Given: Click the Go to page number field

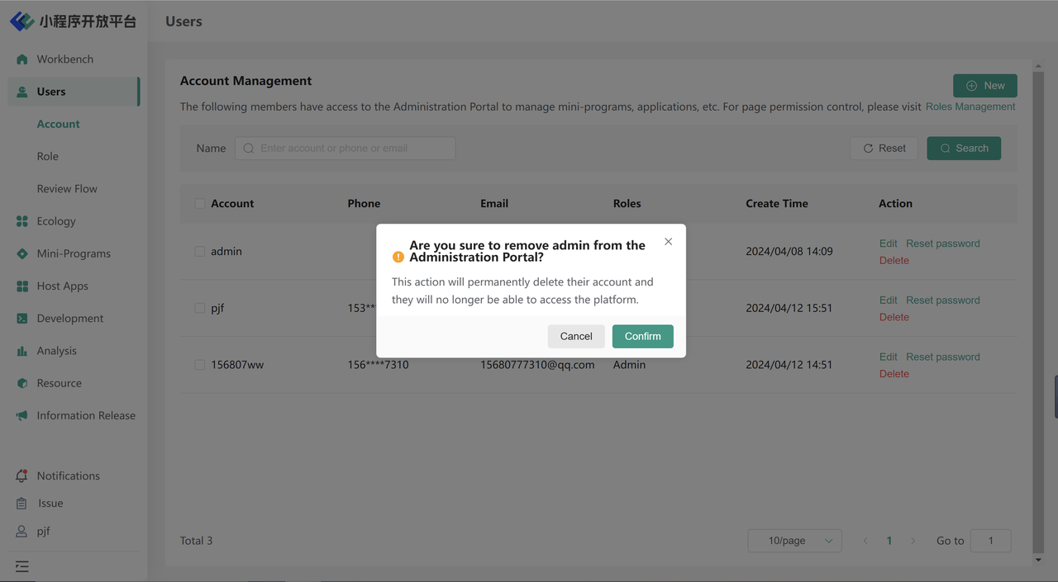Looking at the screenshot, I should pyautogui.click(x=990, y=541).
